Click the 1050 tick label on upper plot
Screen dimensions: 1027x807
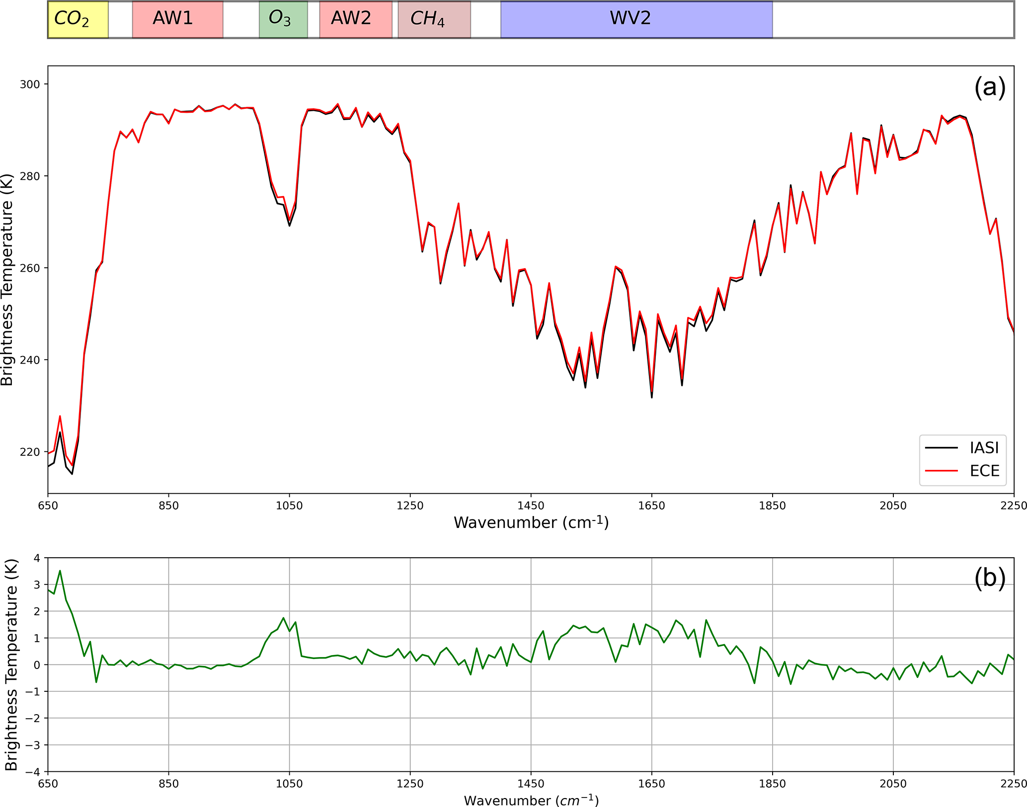tap(289, 506)
